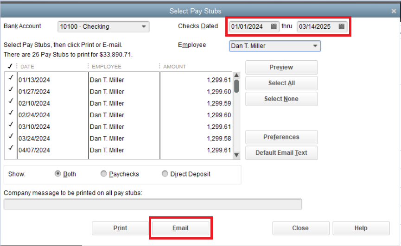The height and width of the screenshot is (246, 401).
Task: Open the Bank Account dropdown
Action: (103, 26)
